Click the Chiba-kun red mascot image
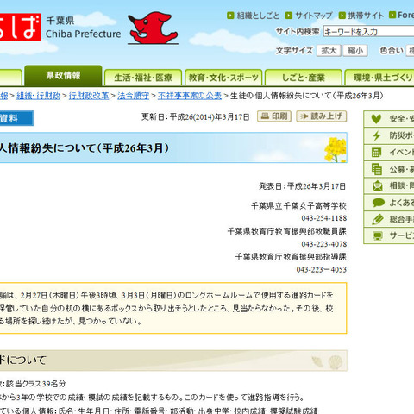The width and height of the screenshot is (414, 414). point(153,28)
